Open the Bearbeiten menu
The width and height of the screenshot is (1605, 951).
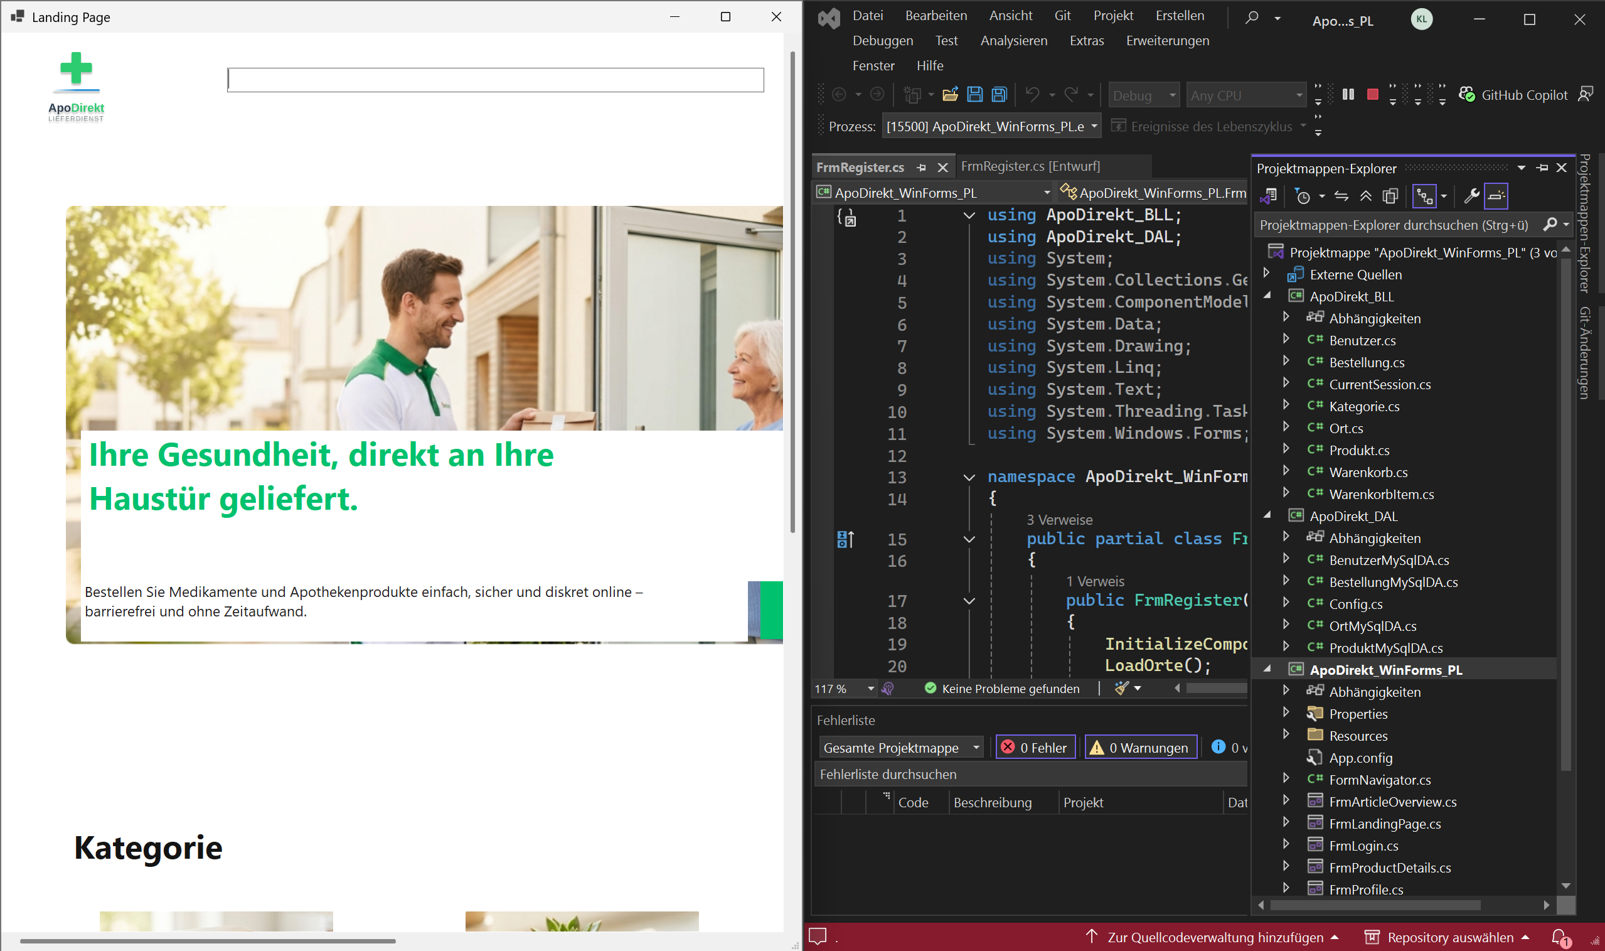(936, 16)
